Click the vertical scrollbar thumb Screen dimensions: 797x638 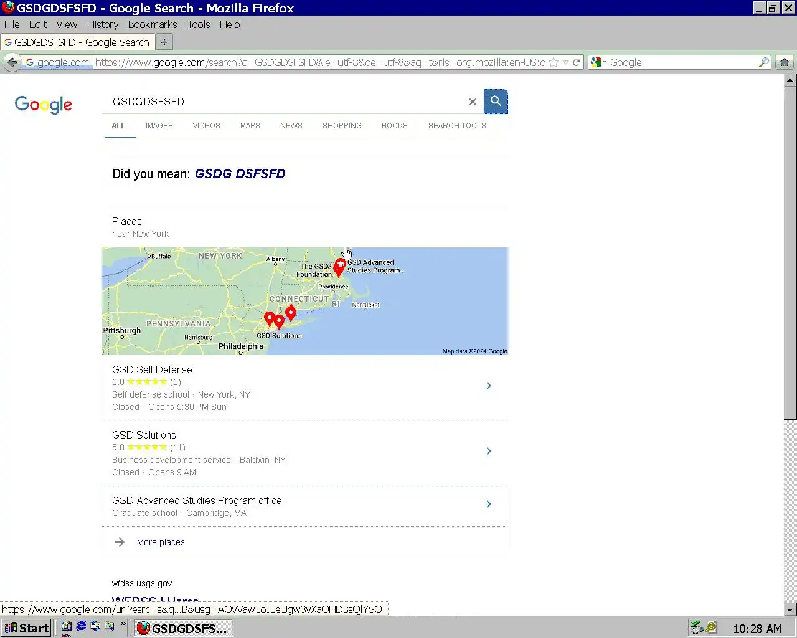tap(790, 253)
